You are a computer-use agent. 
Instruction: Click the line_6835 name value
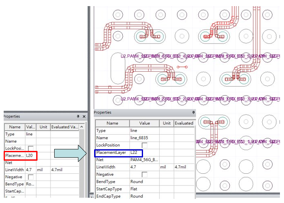(x=139, y=138)
